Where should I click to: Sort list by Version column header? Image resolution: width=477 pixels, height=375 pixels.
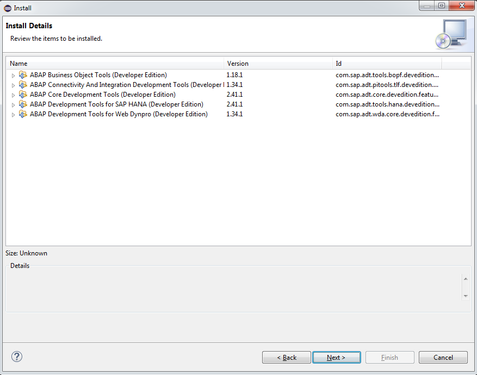[x=278, y=64]
